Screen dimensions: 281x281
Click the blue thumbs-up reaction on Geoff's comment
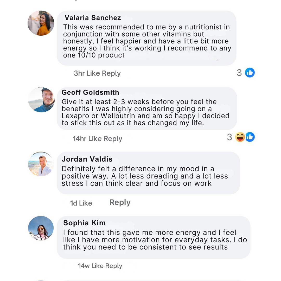(x=250, y=137)
